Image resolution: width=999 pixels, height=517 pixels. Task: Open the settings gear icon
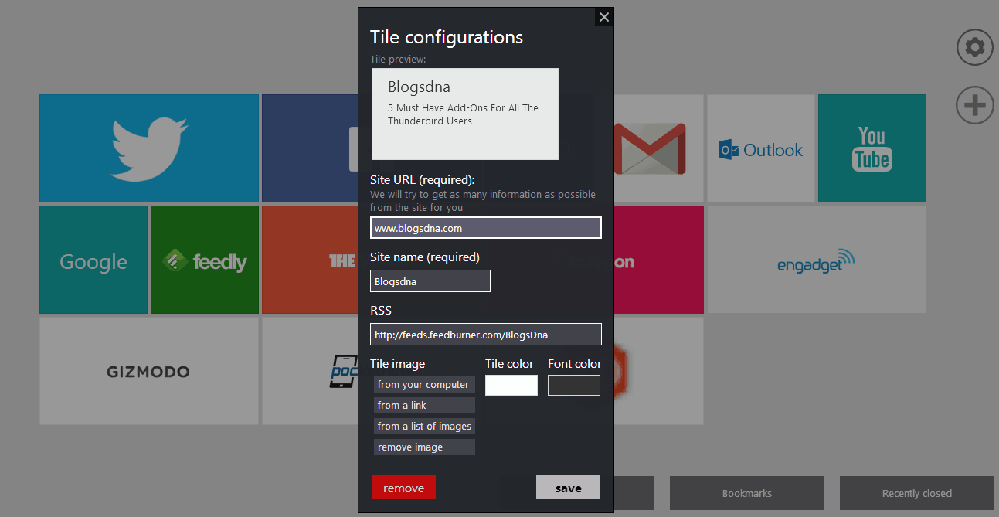click(974, 48)
